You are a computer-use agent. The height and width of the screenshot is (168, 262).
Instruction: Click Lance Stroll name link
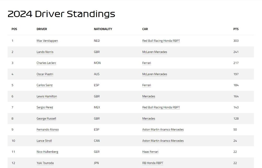tap(44, 141)
